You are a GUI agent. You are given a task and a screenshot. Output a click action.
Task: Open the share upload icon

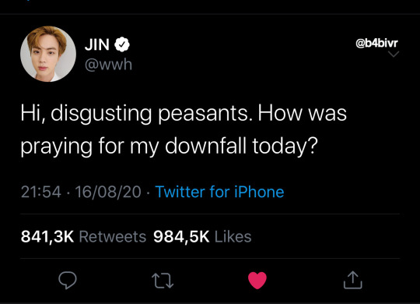[353, 280]
